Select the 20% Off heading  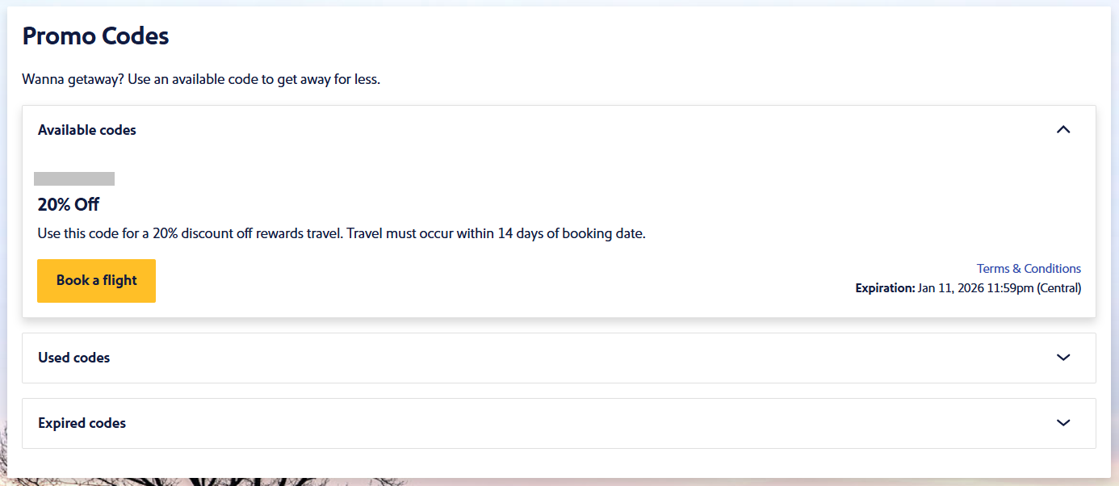pos(69,204)
